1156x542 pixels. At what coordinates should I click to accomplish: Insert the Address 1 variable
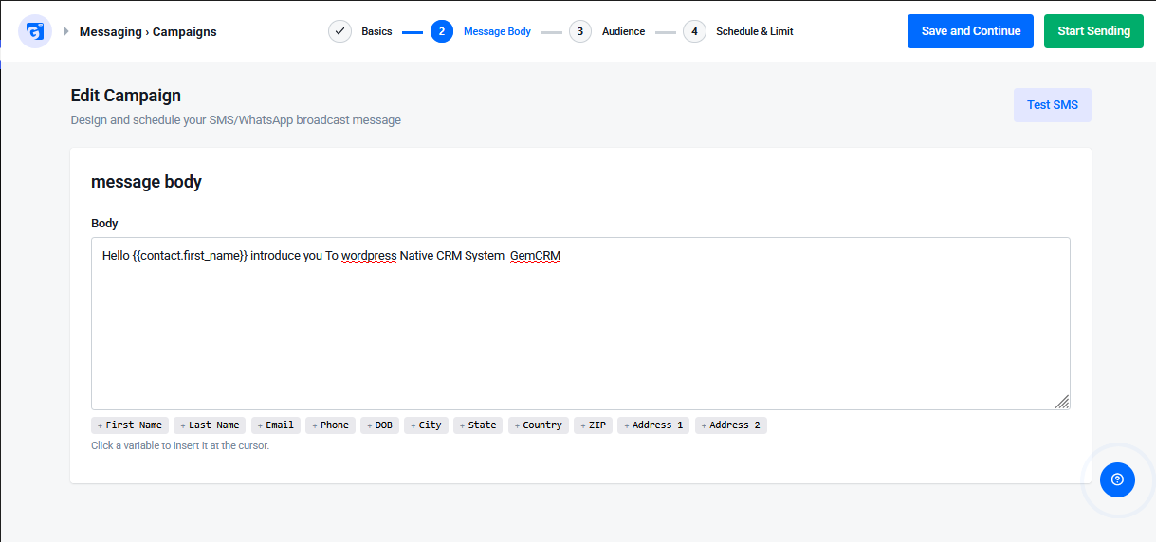tap(653, 425)
